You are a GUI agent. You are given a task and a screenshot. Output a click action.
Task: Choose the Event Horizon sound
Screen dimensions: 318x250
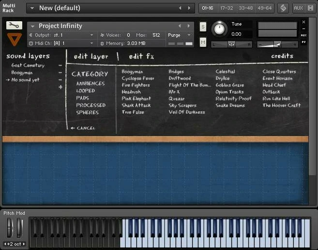pos(277,78)
